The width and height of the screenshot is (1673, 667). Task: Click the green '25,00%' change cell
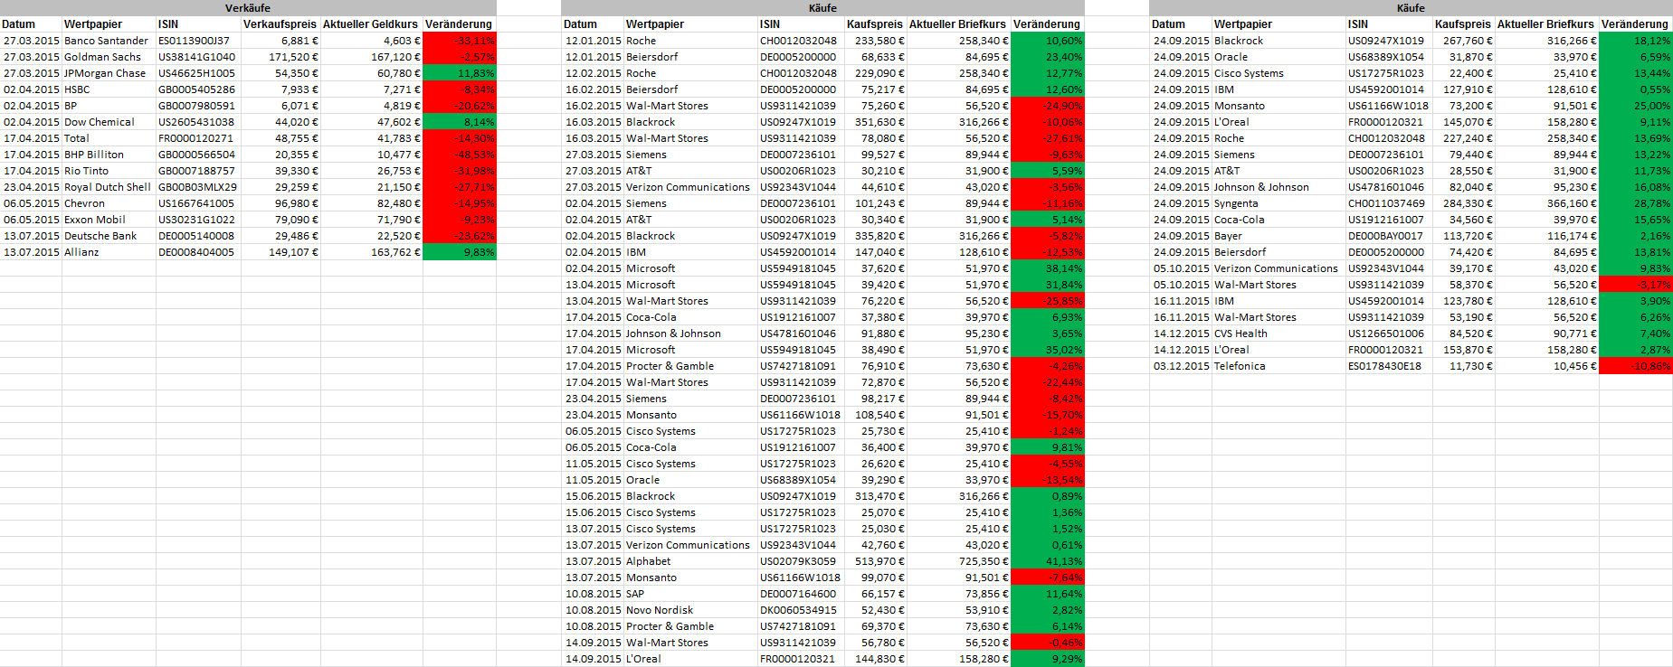pyautogui.click(x=1636, y=106)
